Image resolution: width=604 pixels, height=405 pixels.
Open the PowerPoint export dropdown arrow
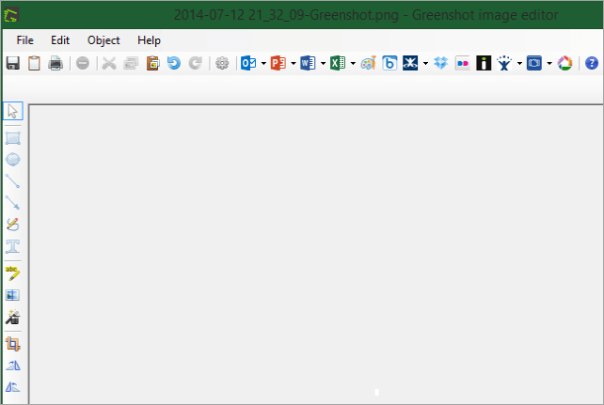click(x=294, y=64)
